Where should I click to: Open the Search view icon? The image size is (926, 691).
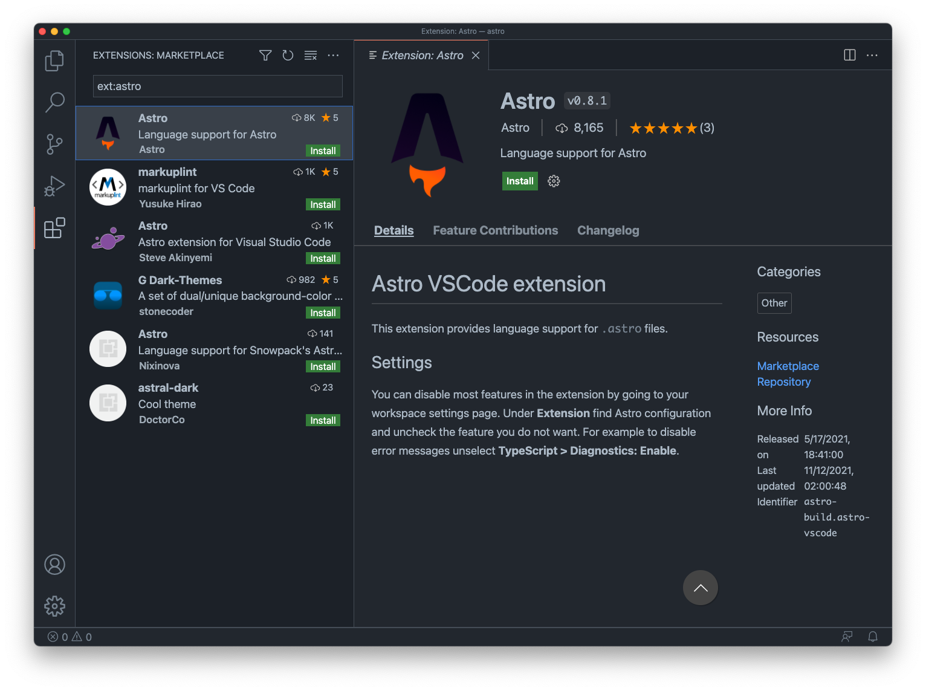pos(54,102)
